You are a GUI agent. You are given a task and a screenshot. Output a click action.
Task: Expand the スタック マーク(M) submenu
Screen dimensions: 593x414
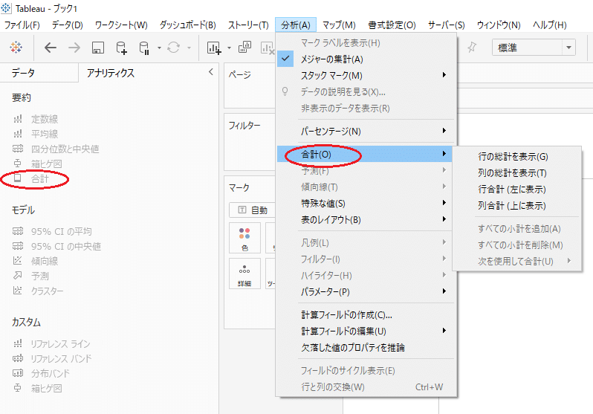(x=366, y=75)
